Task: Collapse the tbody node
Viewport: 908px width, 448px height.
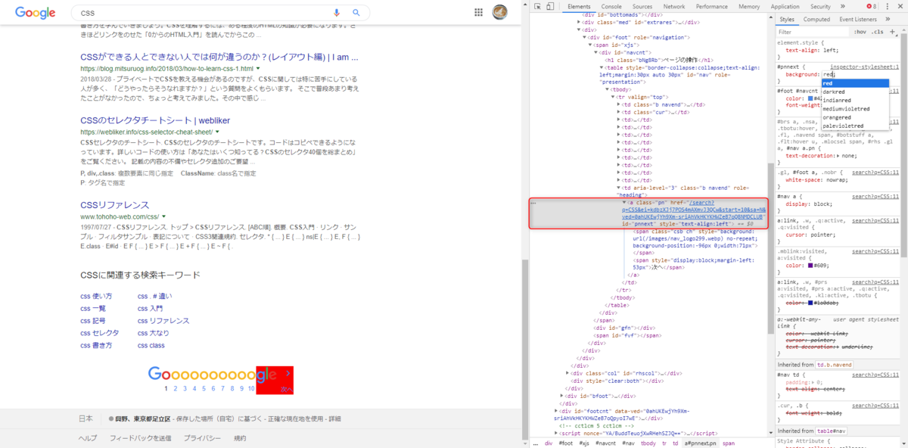Action: coord(605,89)
